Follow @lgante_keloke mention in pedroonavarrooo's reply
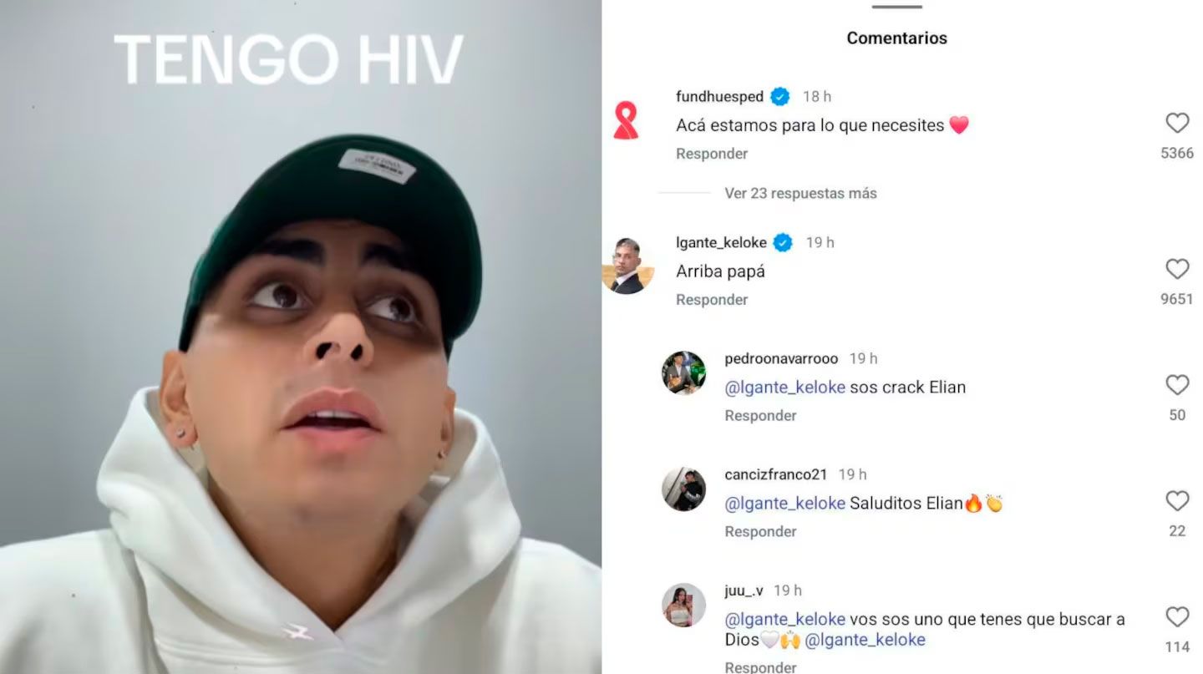 click(x=785, y=387)
